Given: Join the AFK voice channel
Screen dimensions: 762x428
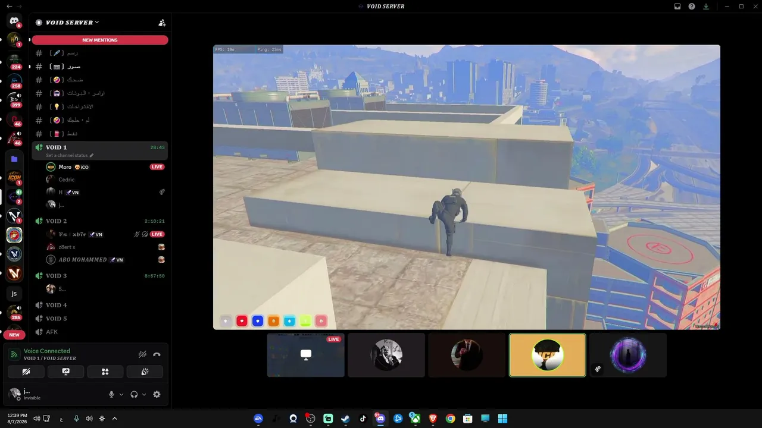Looking at the screenshot, I should [x=100, y=332].
